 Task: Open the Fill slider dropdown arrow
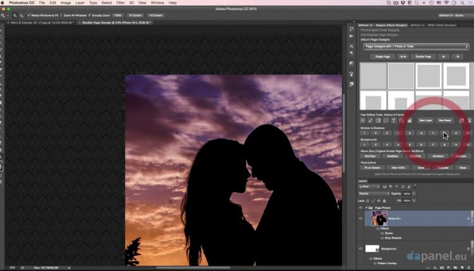pos(413,201)
